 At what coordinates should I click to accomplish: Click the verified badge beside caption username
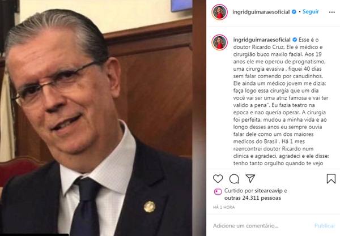[295, 40]
